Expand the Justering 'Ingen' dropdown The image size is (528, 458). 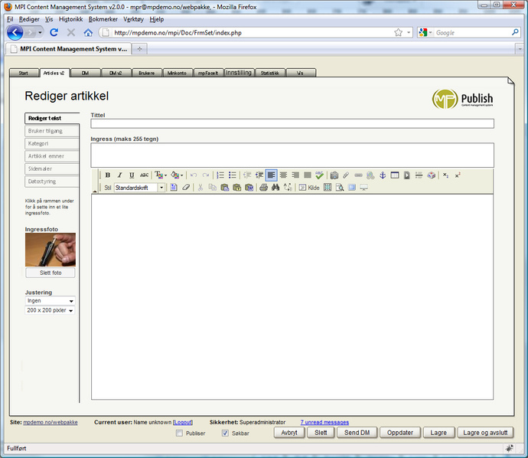(x=51, y=301)
